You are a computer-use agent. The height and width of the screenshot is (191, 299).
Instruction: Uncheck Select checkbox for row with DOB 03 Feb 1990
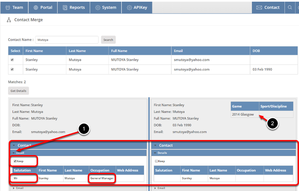(x=12, y=69)
